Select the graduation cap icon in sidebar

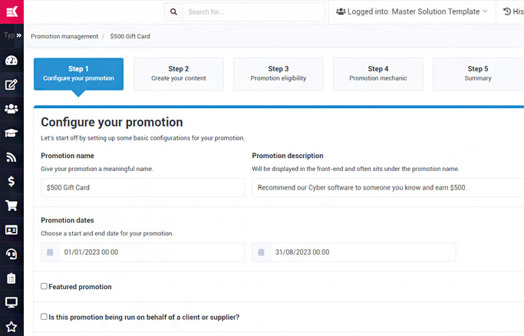pyautogui.click(x=12, y=133)
